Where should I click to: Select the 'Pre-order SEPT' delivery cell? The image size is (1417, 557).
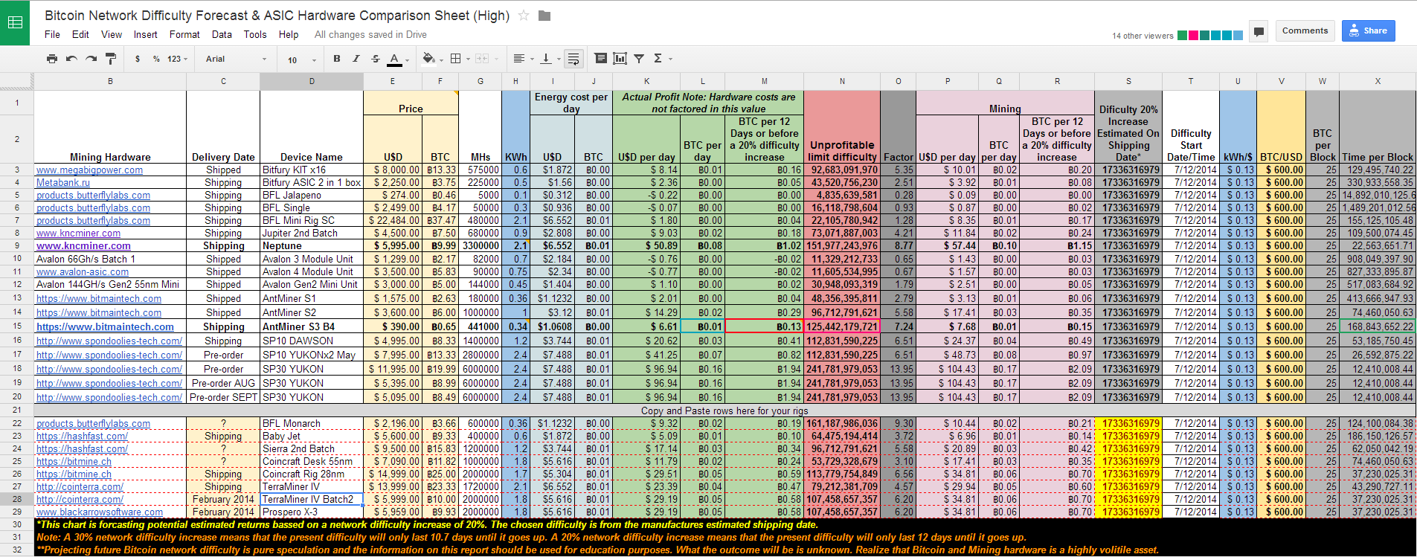(x=223, y=398)
